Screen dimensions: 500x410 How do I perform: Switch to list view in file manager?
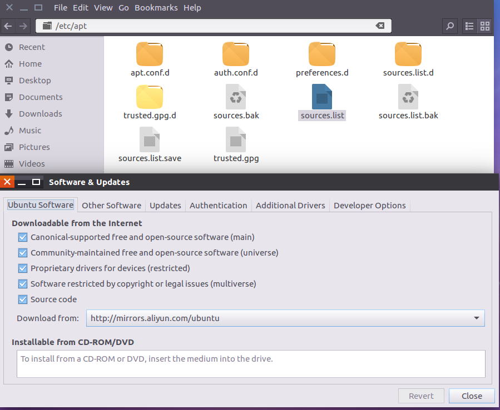point(468,26)
